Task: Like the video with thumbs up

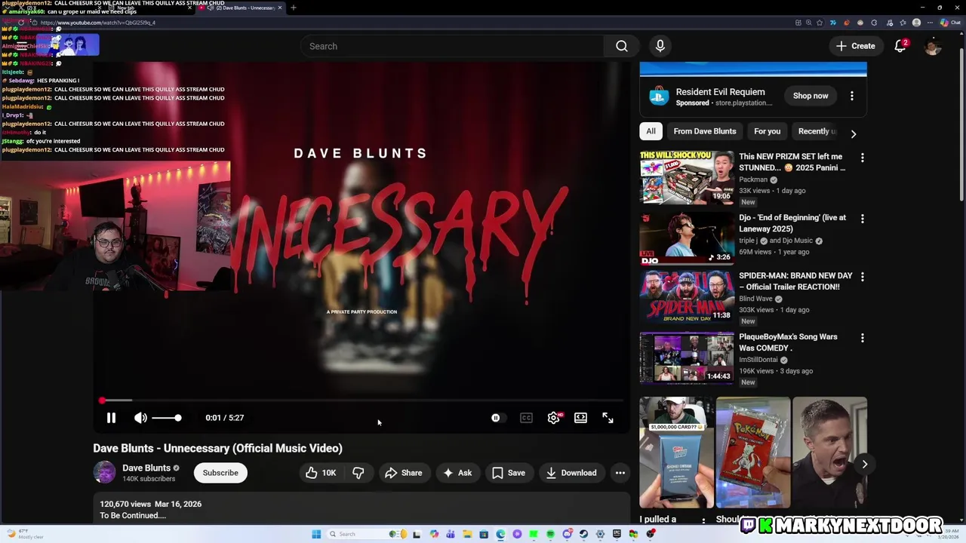Action: click(321, 473)
